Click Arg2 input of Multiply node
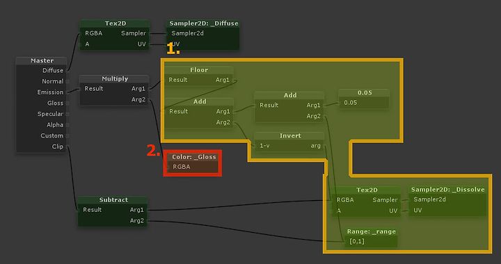The width and height of the screenshot is (501, 264). point(138,99)
